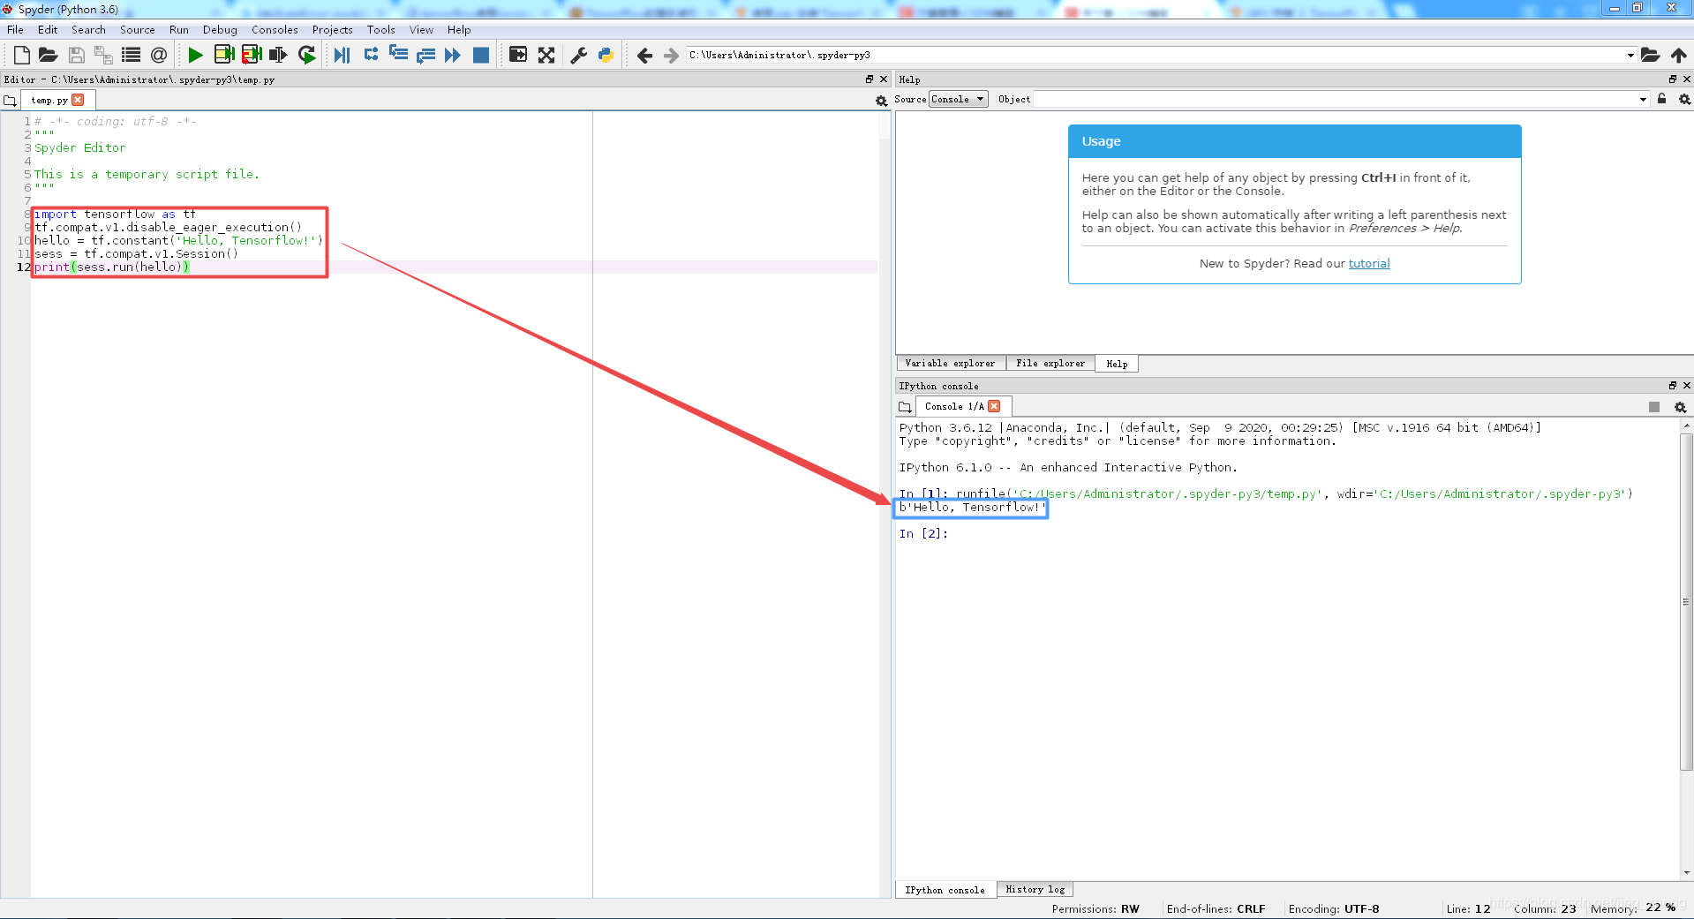This screenshot has height=919, width=1694.
Task: Switch to History log tab
Action: 1035,889
